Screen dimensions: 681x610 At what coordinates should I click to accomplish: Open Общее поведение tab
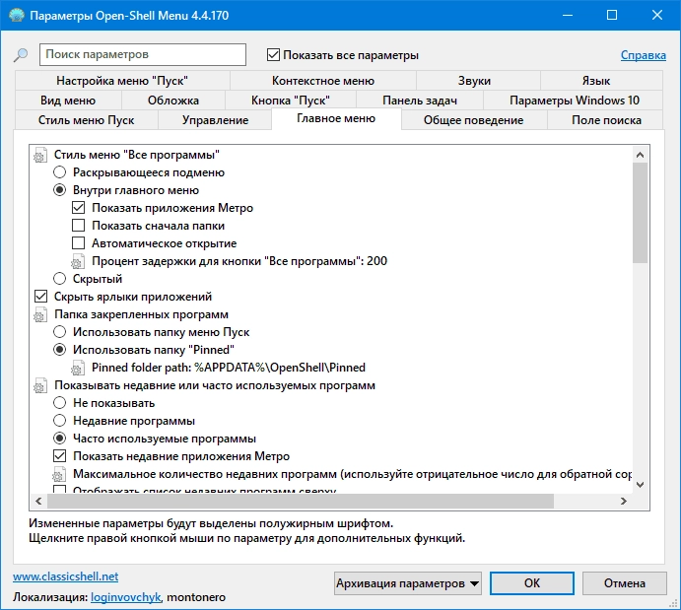tap(473, 120)
